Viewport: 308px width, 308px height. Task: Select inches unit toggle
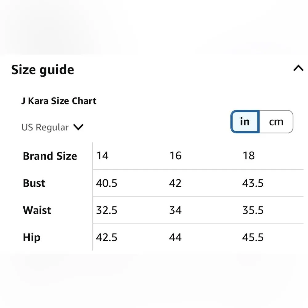tap(245, 122)
